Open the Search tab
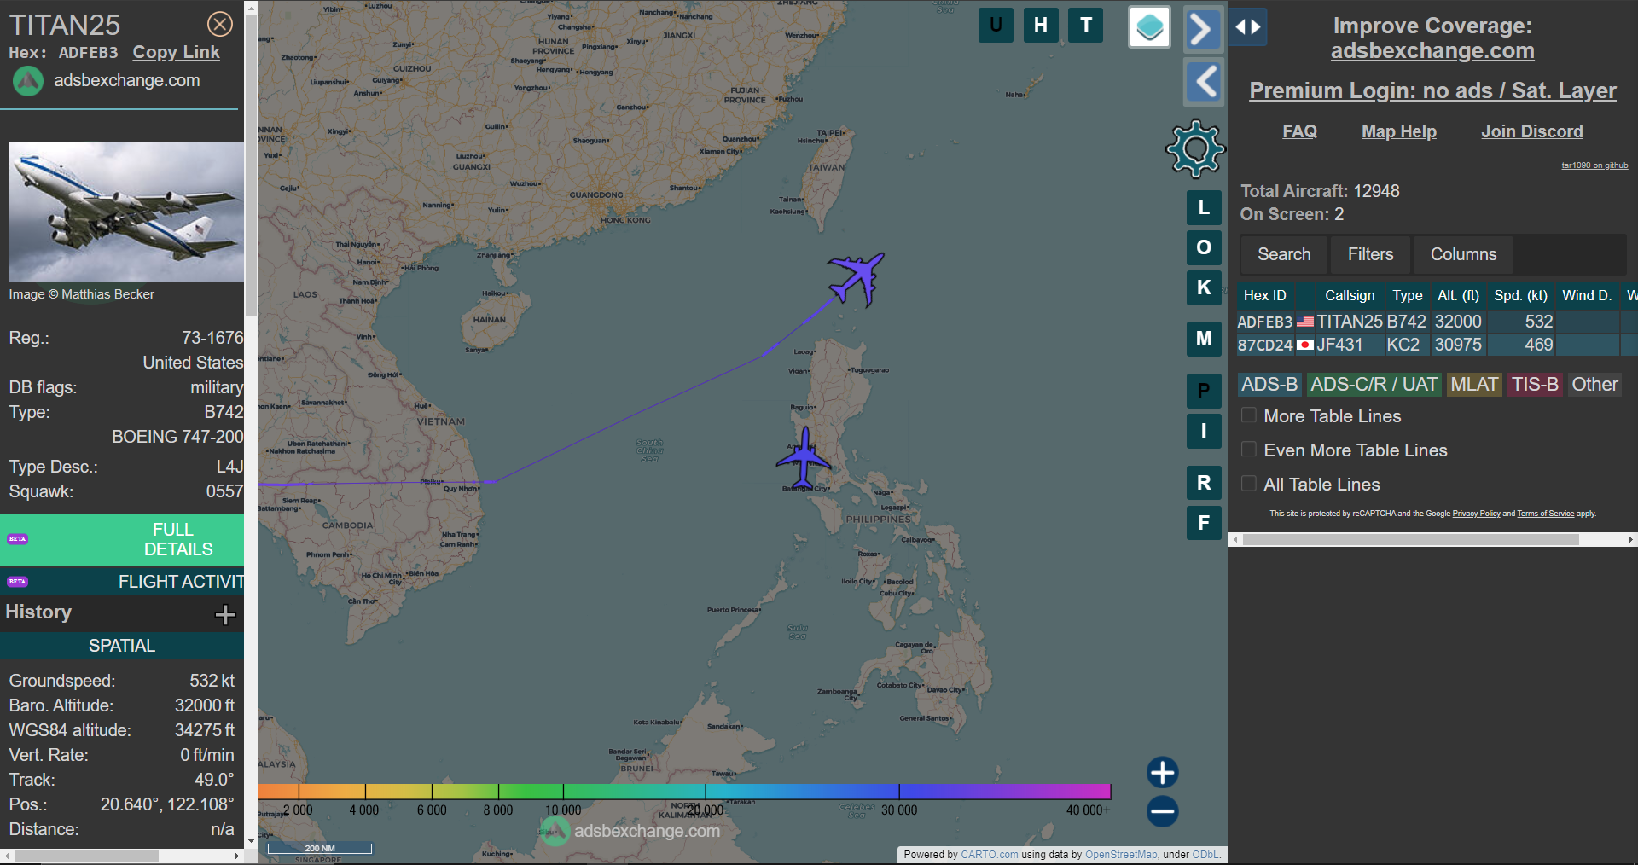This screenshot has height=865, width=1638. [1284, 254]
